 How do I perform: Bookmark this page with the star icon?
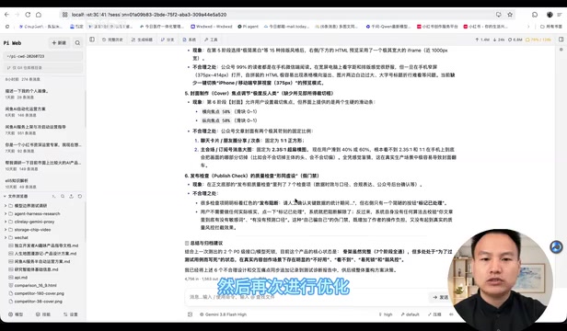pos(510,15)
